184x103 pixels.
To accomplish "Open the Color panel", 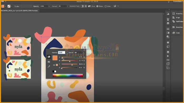I will pos(176,33).
